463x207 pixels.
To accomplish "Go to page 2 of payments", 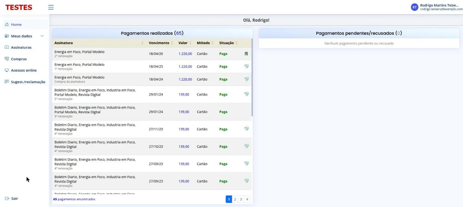I will (x=235, y=199).
